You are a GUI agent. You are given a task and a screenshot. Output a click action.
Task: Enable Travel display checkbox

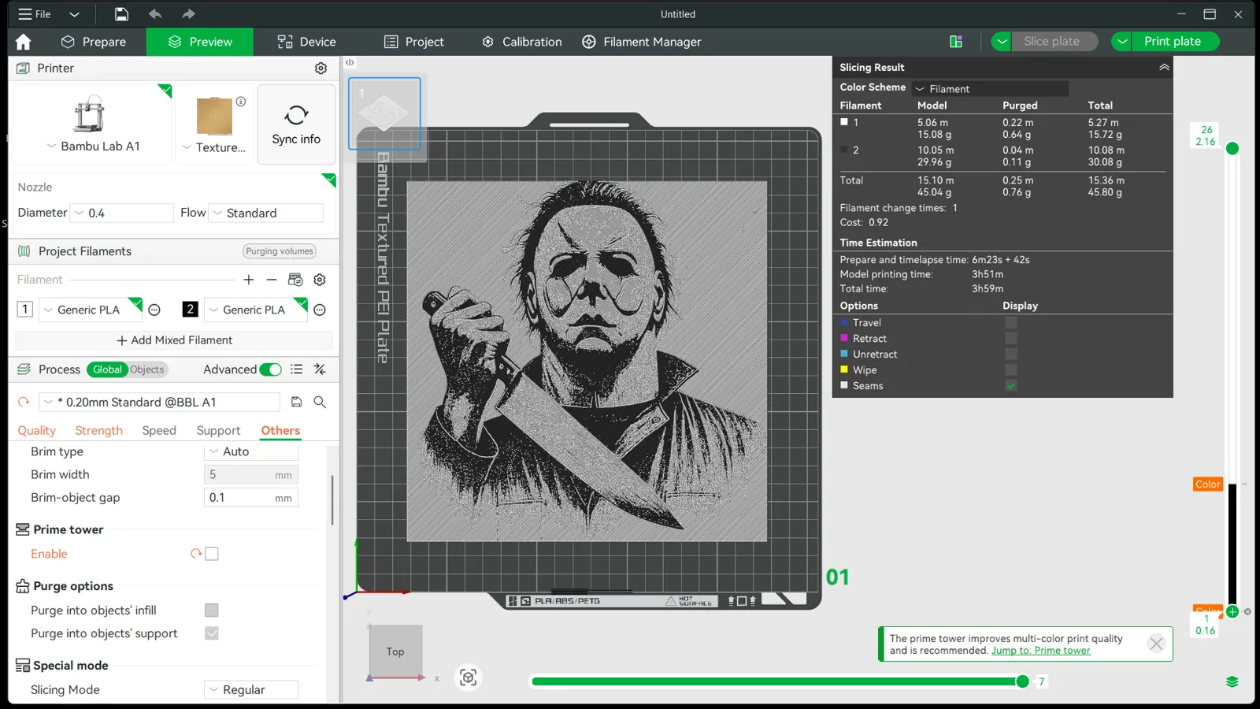tap(1011, 323)
